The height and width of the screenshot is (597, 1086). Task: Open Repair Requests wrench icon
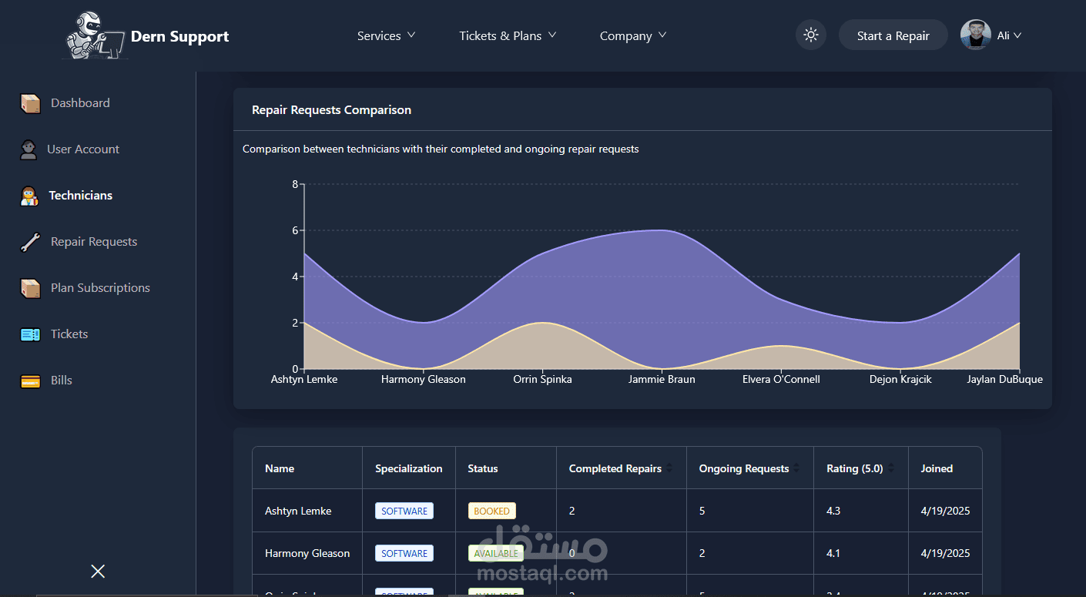(x=30, y=242)
